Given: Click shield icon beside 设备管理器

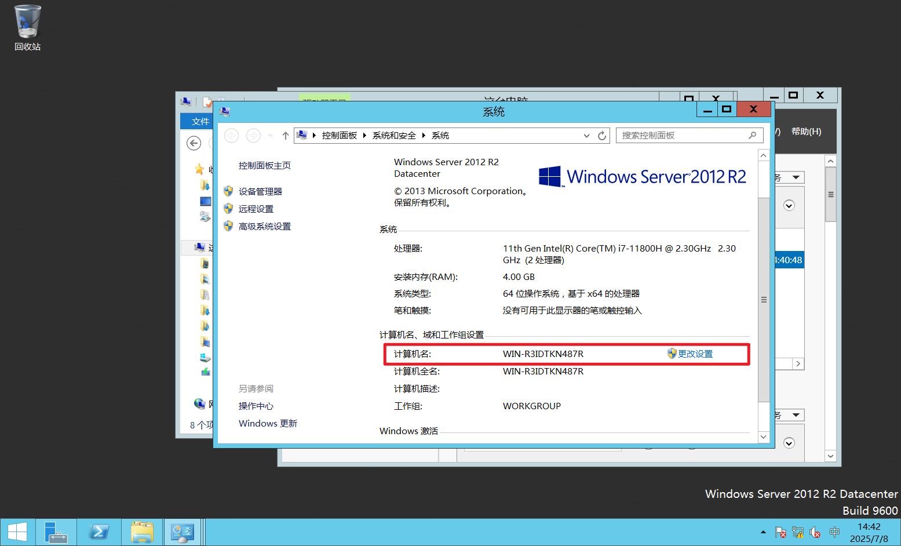Looking at the screenshot, I should 228,191.
